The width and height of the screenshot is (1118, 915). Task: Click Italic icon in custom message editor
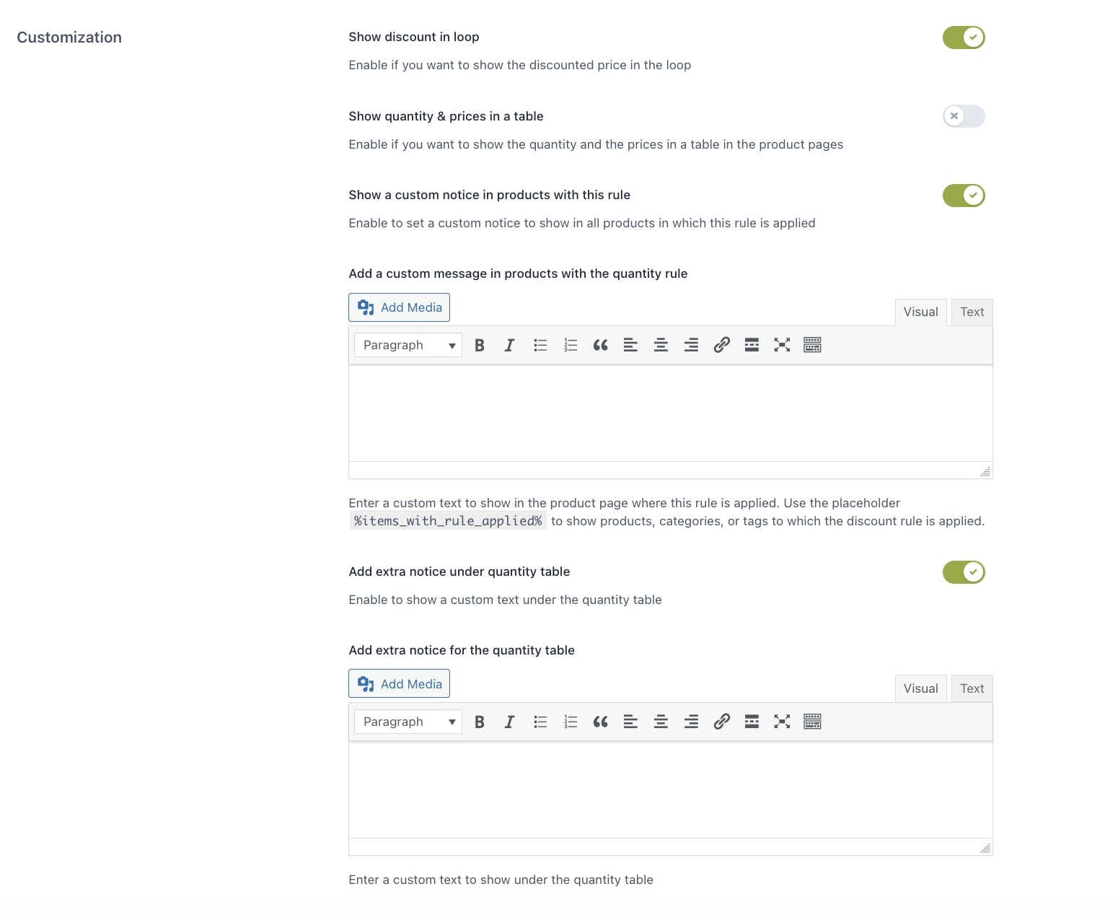tap(509, 346)
